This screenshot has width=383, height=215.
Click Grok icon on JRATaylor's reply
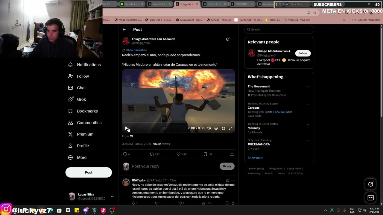pos(228,180)
